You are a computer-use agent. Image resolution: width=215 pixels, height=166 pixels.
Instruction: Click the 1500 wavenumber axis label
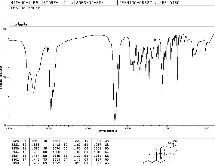[128, 128]
